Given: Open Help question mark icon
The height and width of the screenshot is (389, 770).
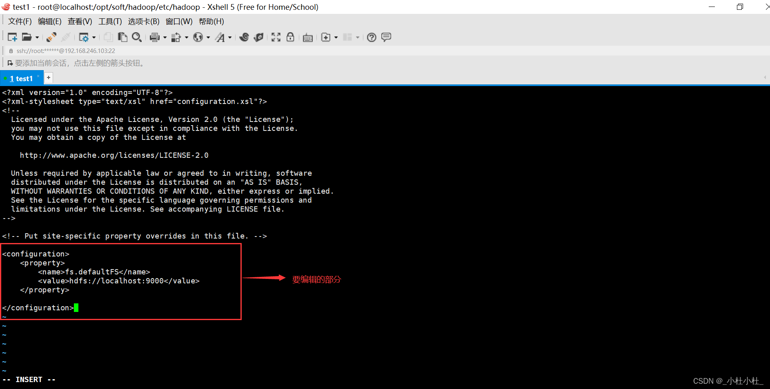Looking at the screenshot, I should click(x=372, y=37).
